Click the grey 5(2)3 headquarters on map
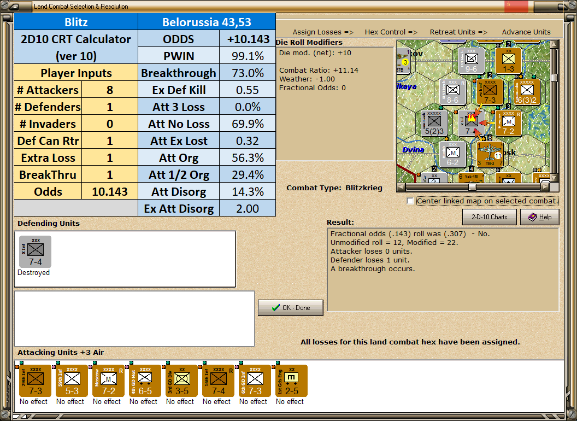 pyautogui.click(x=434, y=123)
